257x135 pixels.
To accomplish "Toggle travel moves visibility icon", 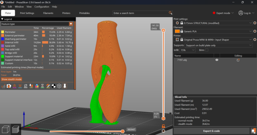I will (x=3, y=86).
